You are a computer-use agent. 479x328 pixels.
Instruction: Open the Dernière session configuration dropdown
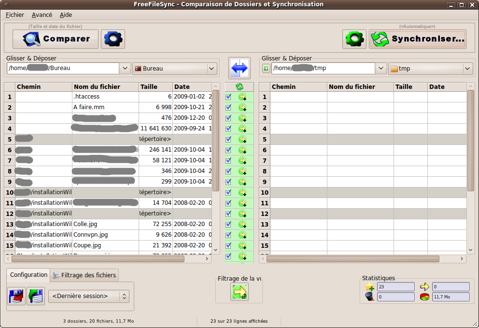coord(88,296)
